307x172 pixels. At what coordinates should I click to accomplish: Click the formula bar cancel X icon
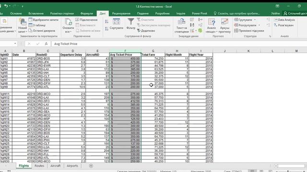click(x=29, y=43)
